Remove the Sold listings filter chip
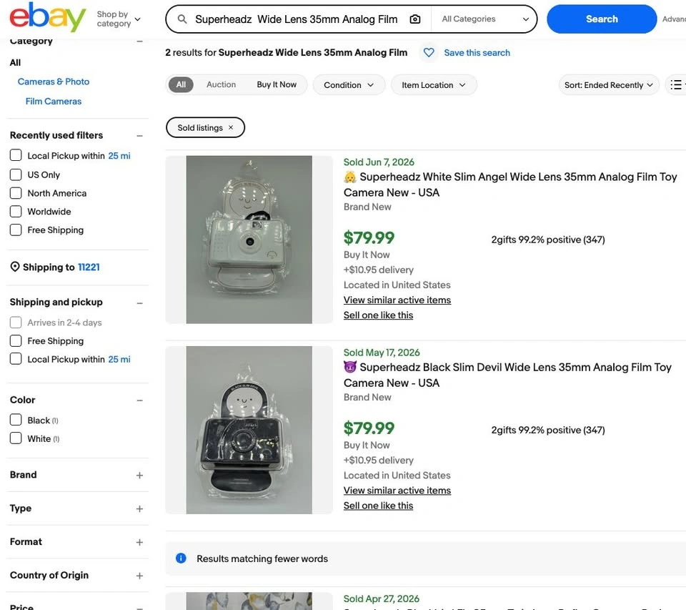 (x=231, y=127)
